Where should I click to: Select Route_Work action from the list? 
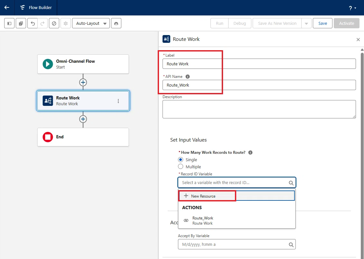(x=237, y=220)
